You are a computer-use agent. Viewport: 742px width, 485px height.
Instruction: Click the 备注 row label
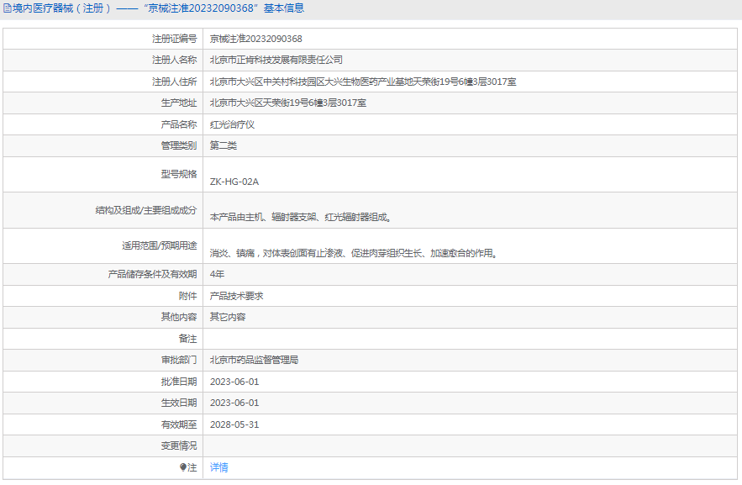(x=188, y=339)
